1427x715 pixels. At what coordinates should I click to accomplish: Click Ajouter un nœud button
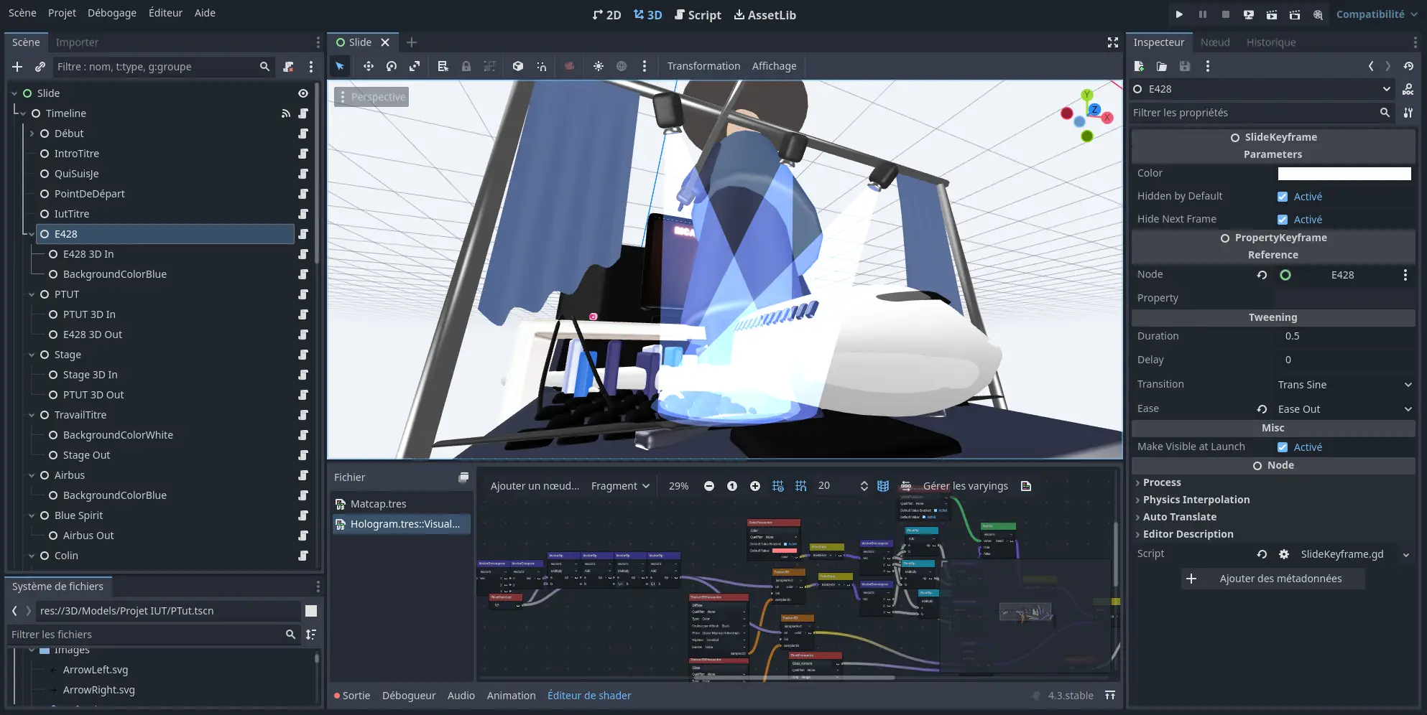(535, 486)
